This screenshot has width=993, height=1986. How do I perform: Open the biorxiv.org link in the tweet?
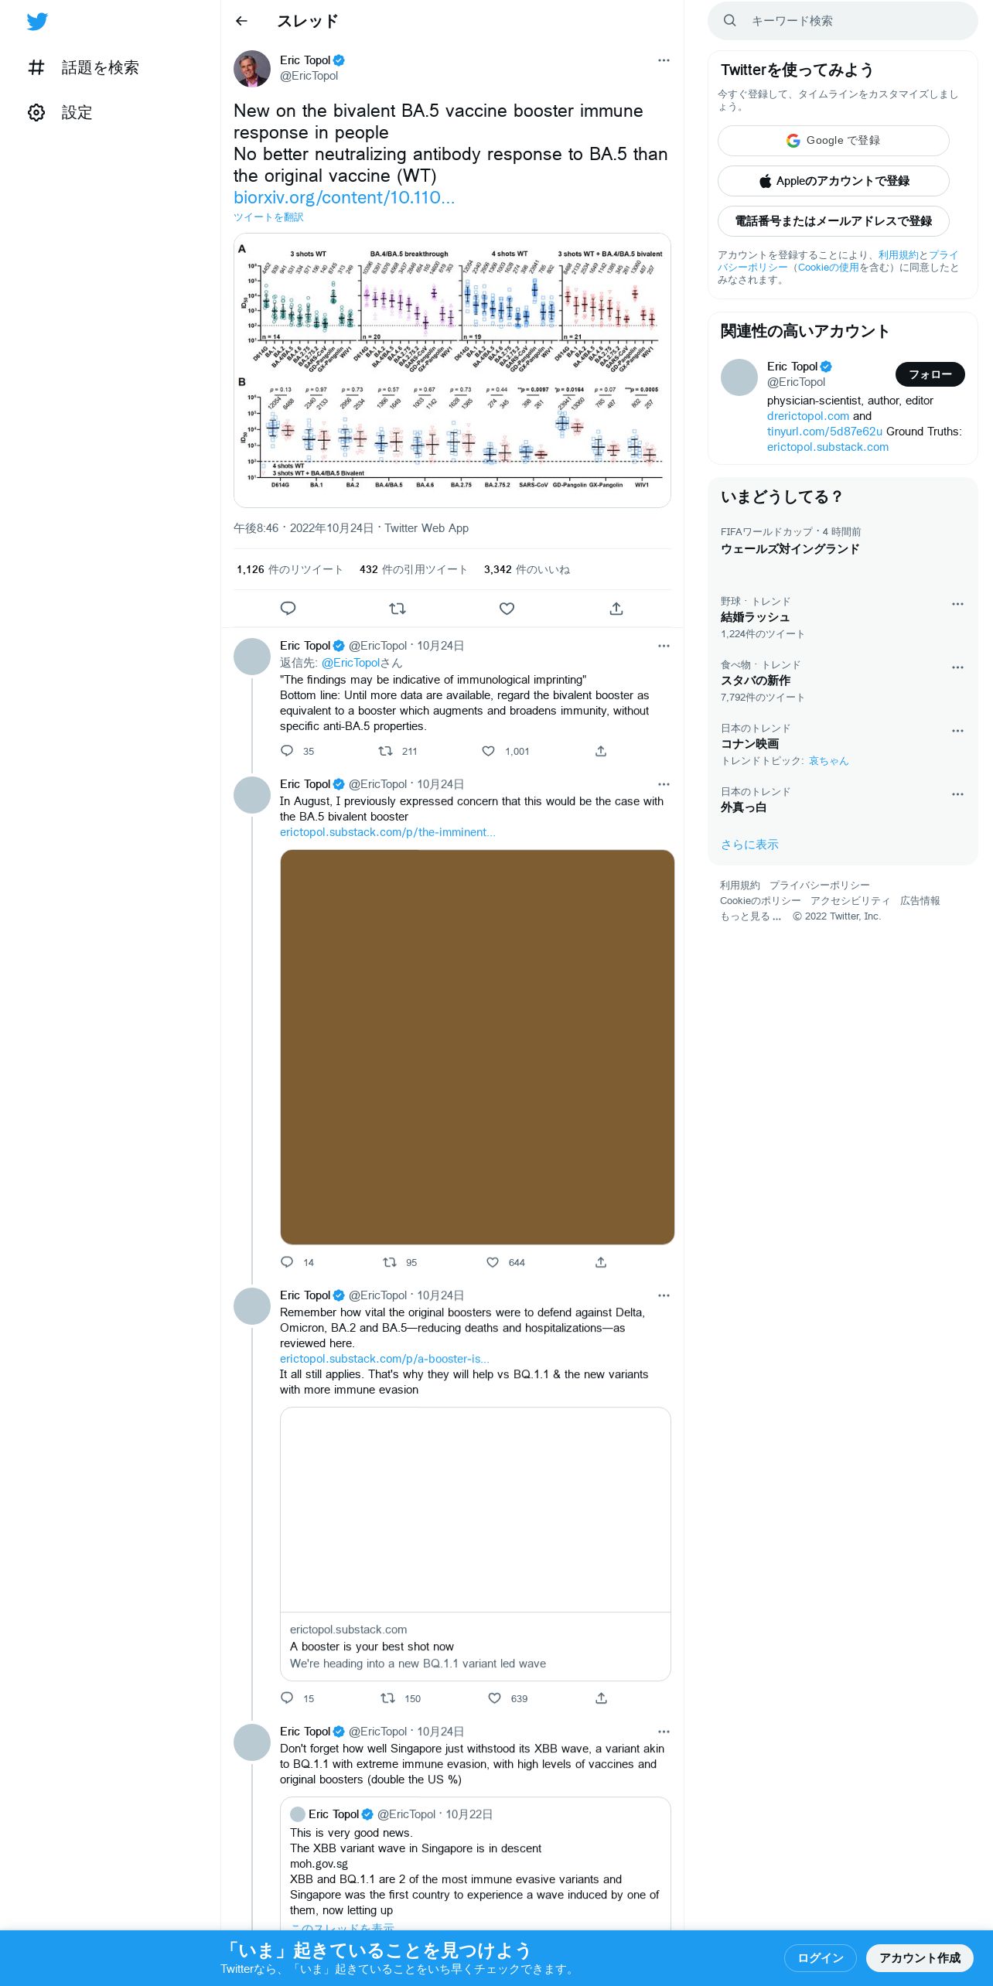[344, 197]
